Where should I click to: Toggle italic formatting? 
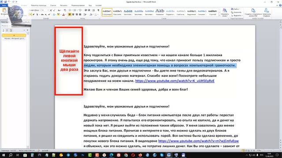[x=33, y=14]
